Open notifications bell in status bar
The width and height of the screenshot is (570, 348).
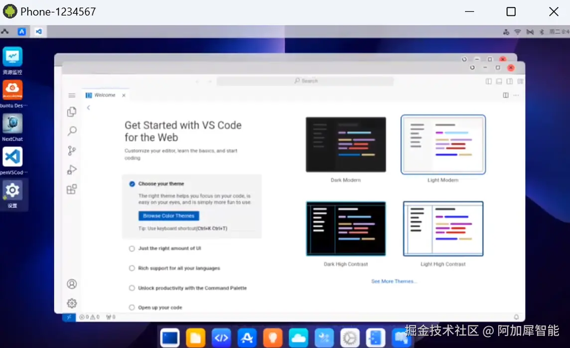point(516,317)
